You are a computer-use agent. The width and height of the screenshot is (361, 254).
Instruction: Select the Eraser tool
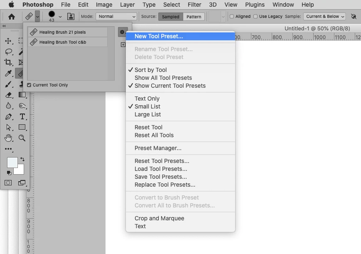point(8,95)
